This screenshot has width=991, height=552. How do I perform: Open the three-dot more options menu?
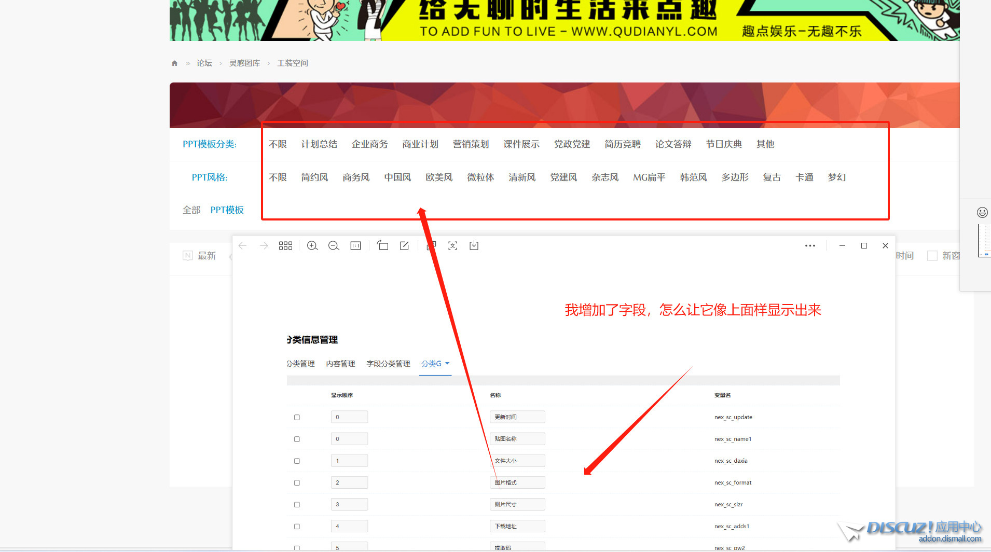click(x=810, y=246)
